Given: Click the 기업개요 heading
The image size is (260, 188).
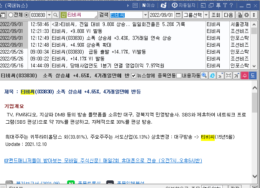Looking at the screenshot, I should [x=14, y=106].
